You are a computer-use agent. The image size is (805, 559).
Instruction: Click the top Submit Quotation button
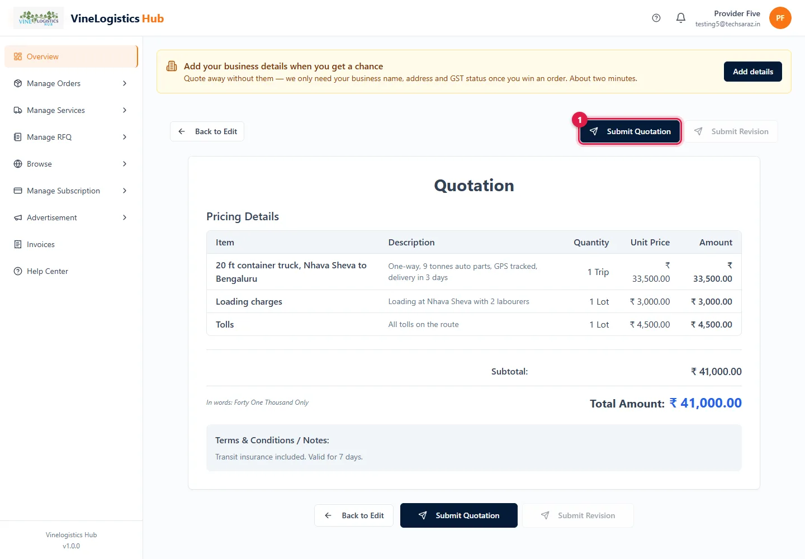click(x=629, y=131)
